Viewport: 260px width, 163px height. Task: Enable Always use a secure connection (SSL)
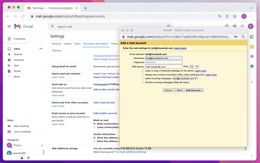click(143, 75)
